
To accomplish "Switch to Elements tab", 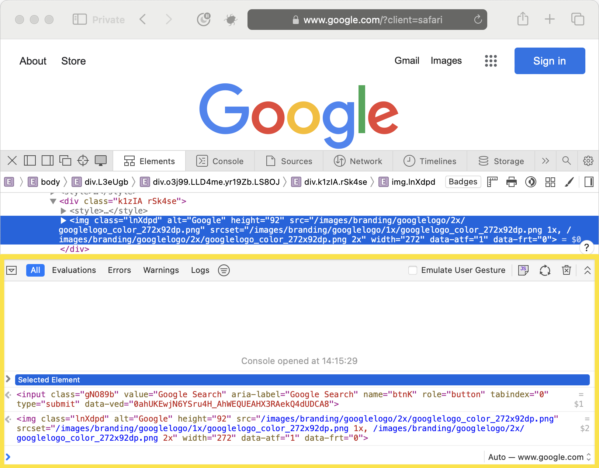I will pos(149,161).
